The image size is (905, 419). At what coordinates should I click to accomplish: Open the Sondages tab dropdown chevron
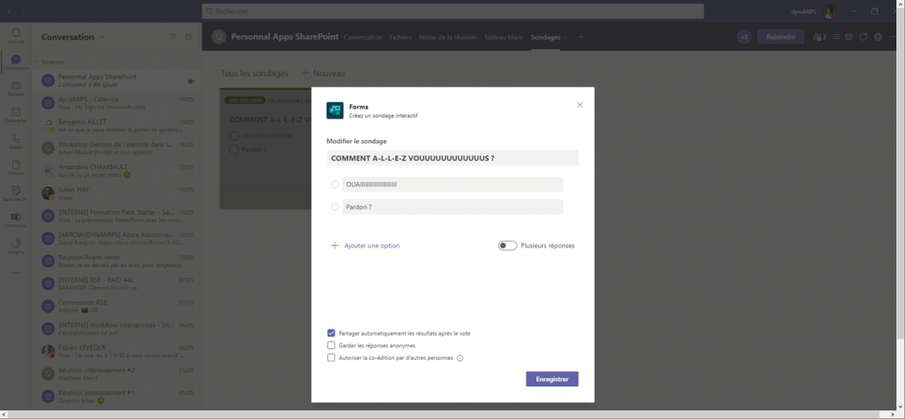565,37
